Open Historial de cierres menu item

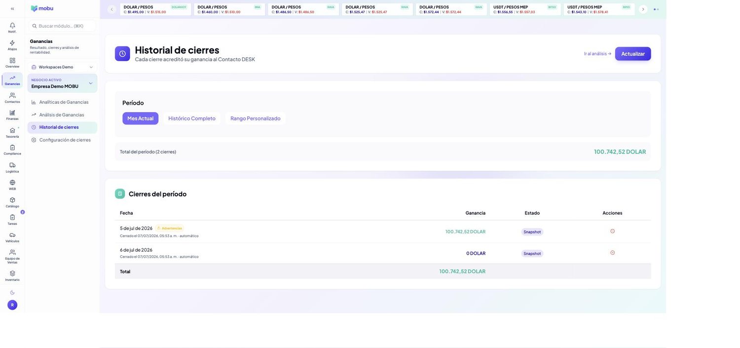click(62, 127)
